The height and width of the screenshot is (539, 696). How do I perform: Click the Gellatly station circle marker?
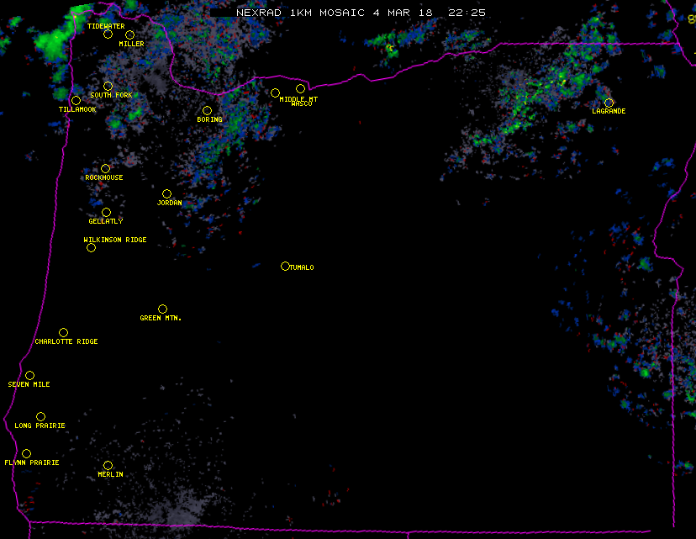click(x=106, y=212)
